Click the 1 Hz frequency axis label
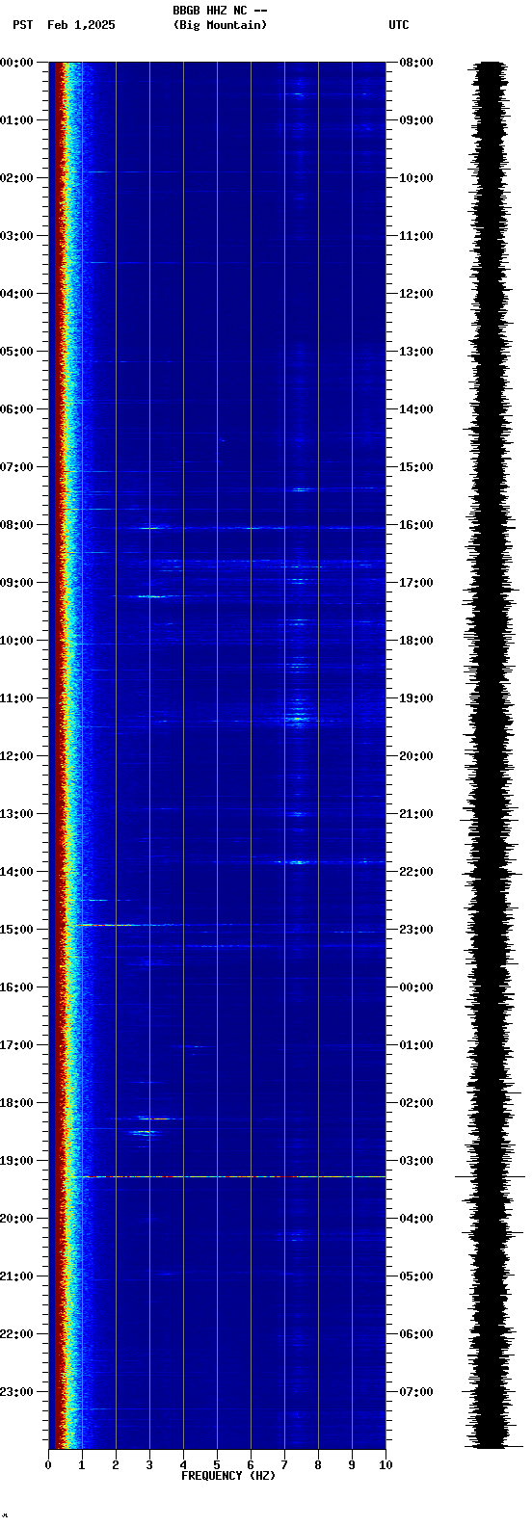The width and height of the screenshot is (532, 1526). (x=82, y=1465)
